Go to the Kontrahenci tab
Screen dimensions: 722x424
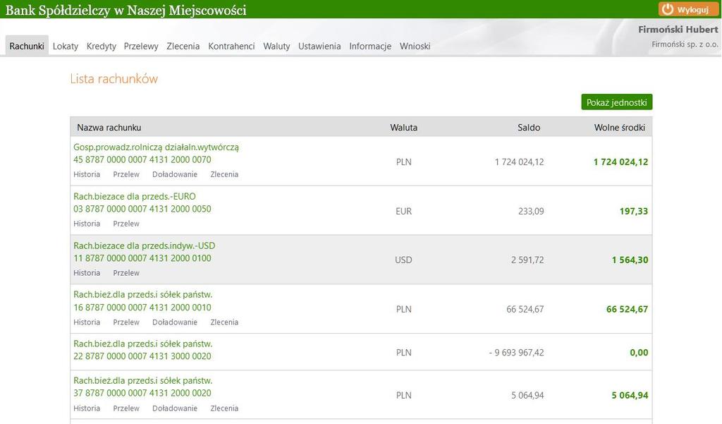point(231,46)
